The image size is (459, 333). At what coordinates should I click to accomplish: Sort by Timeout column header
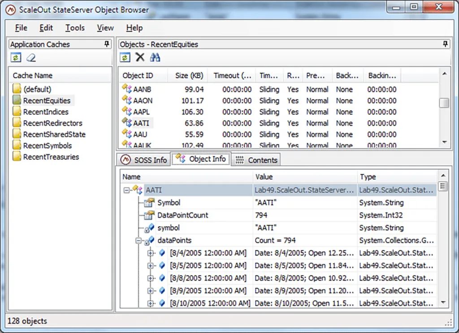point(231,76)
